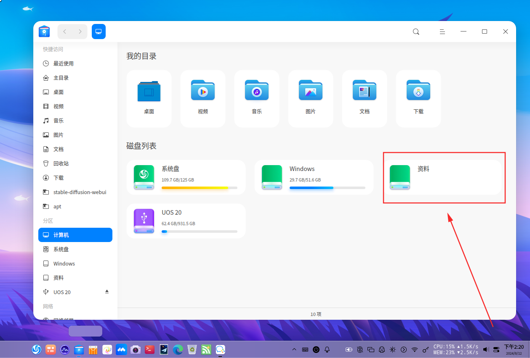Click the 我的目录 section heading

click(x=141, y=56)
